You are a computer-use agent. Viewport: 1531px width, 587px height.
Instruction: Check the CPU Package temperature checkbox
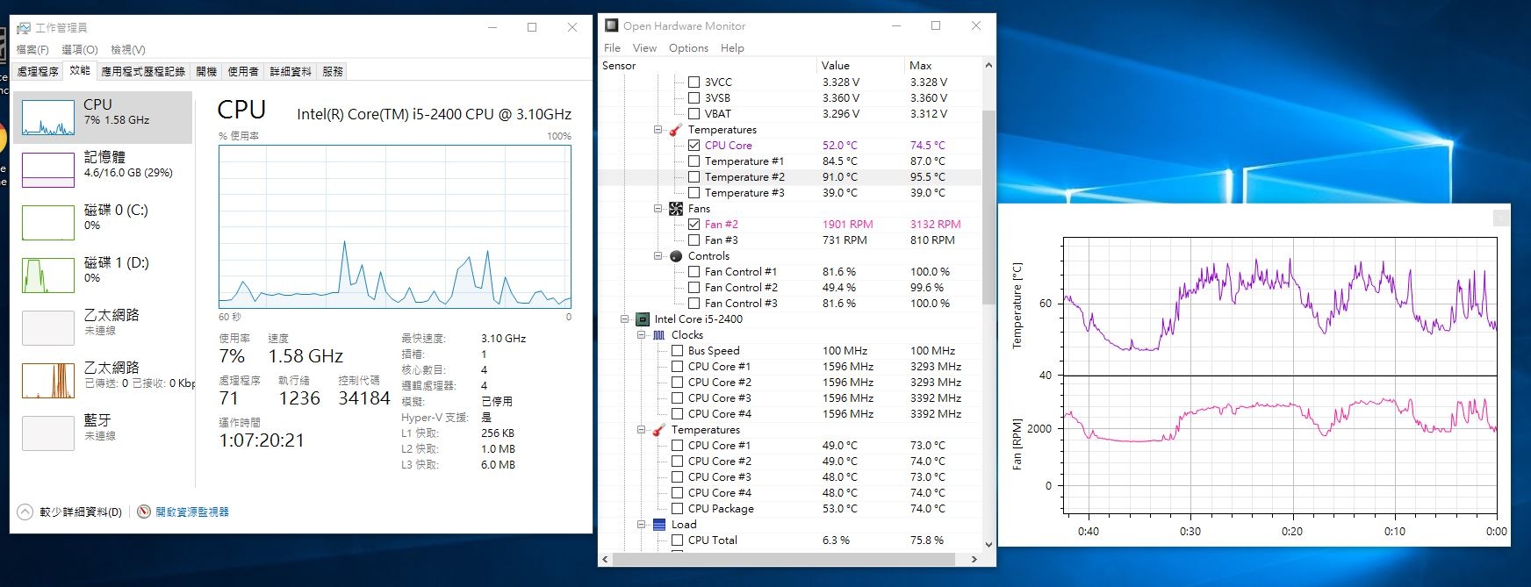coord(677,509)
